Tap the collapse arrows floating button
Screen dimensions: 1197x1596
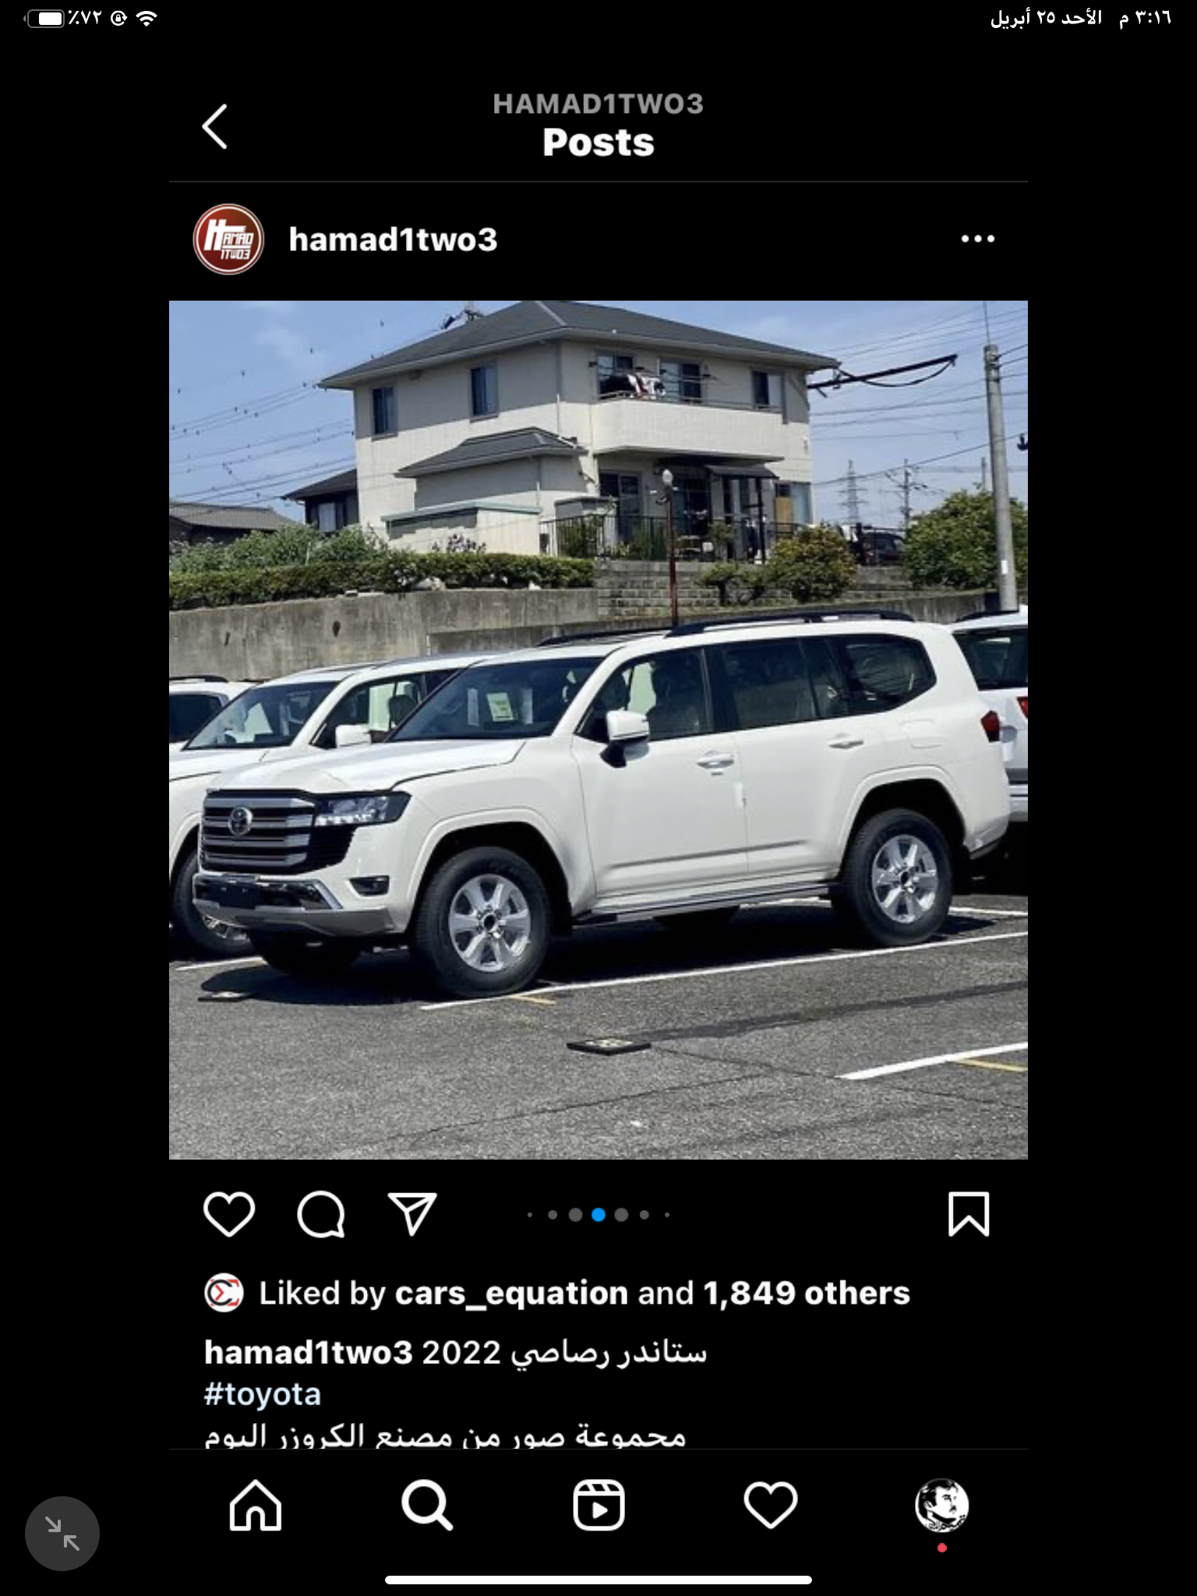pyautogui.click(x=62, y=1533)
